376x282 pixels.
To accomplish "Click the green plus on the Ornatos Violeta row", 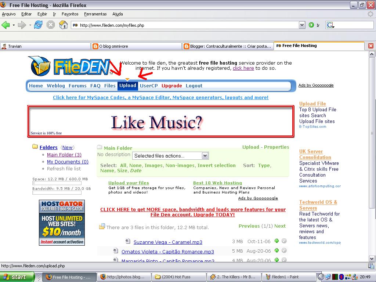I will 277,250.
